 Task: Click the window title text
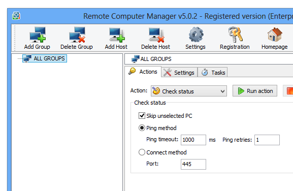(x=188, y=16)
